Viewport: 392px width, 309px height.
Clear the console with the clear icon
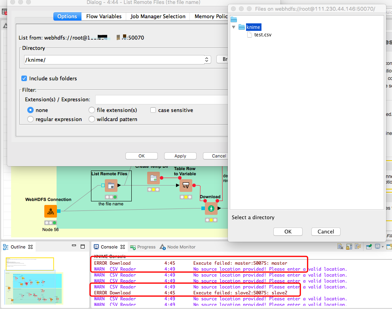coord(340,247)
